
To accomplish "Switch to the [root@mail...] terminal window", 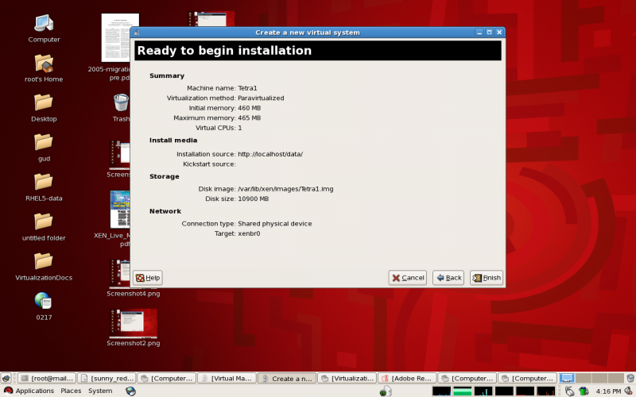I will point(47,379).
